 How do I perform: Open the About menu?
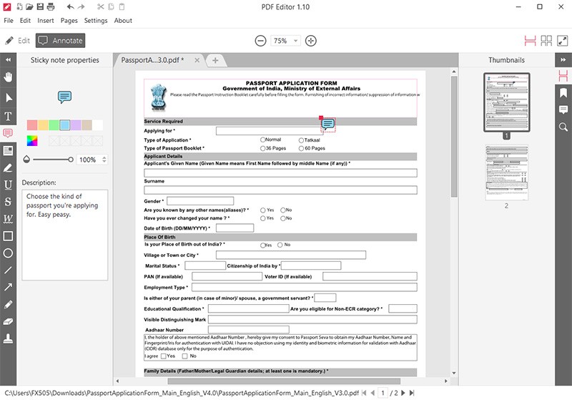coord(123,21)
